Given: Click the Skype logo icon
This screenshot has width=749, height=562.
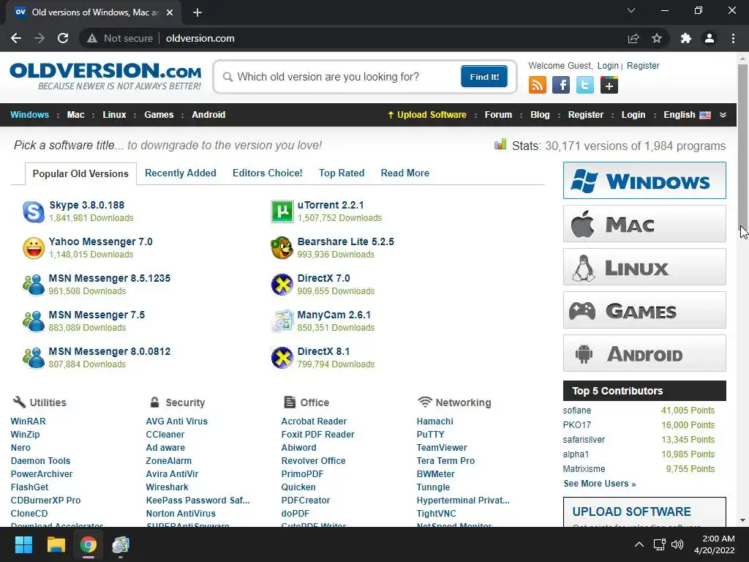Looking at the screenshot, I should click(x=34, y=211).
